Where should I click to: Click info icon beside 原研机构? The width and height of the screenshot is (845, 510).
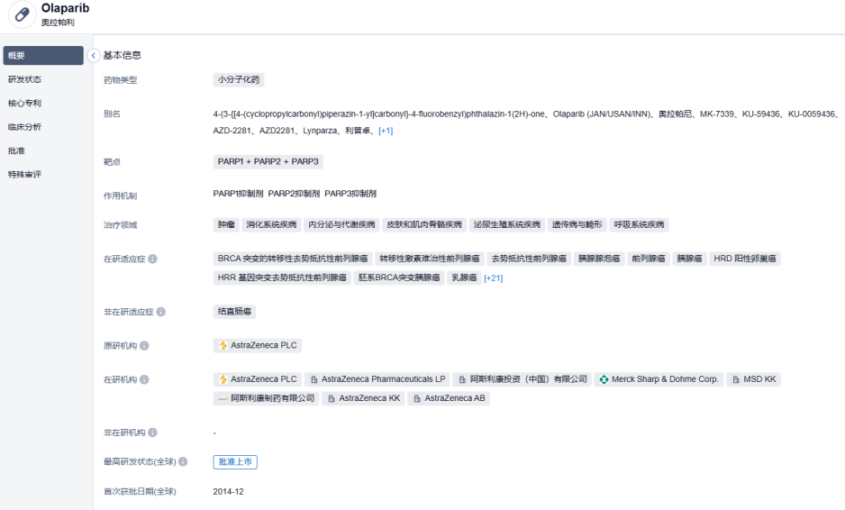[x=144, y=346]
